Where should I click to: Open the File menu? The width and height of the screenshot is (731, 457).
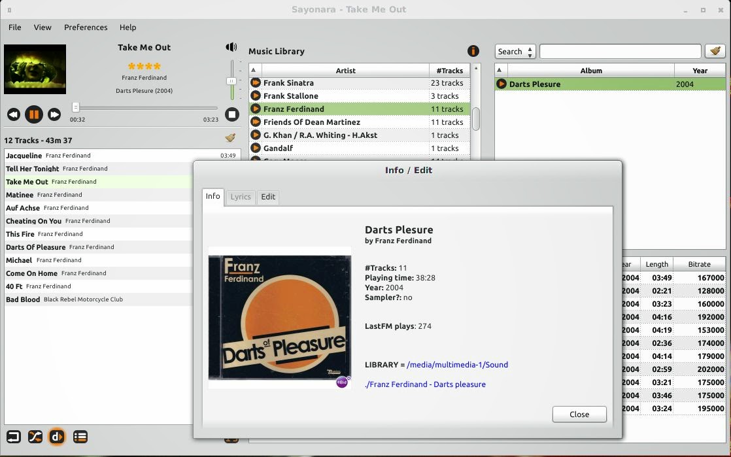[15, 27]
